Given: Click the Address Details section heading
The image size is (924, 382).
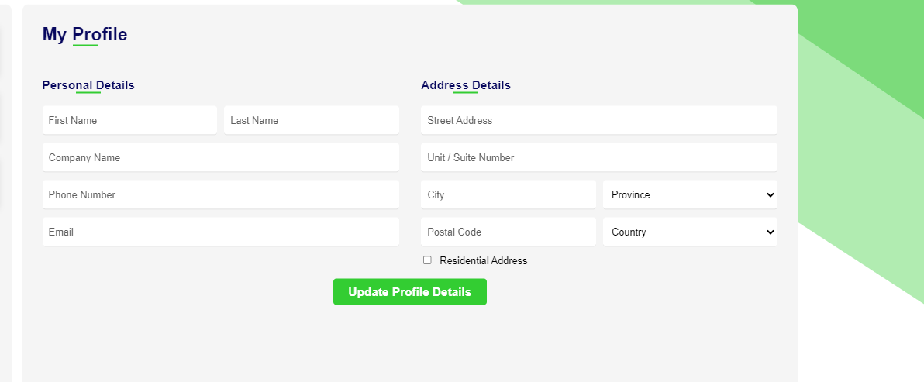Looking at the screenshot, I should [466, 85].
